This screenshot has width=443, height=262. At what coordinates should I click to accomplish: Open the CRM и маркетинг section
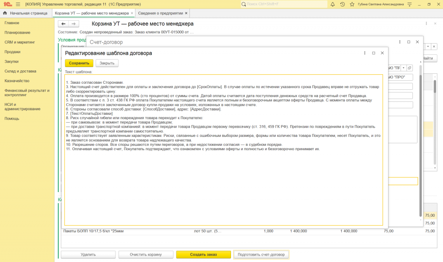coord(20,42)
